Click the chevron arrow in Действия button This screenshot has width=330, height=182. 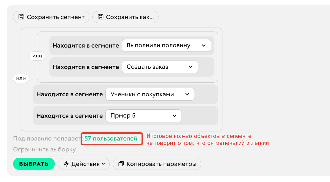click(x=103, y=164)
